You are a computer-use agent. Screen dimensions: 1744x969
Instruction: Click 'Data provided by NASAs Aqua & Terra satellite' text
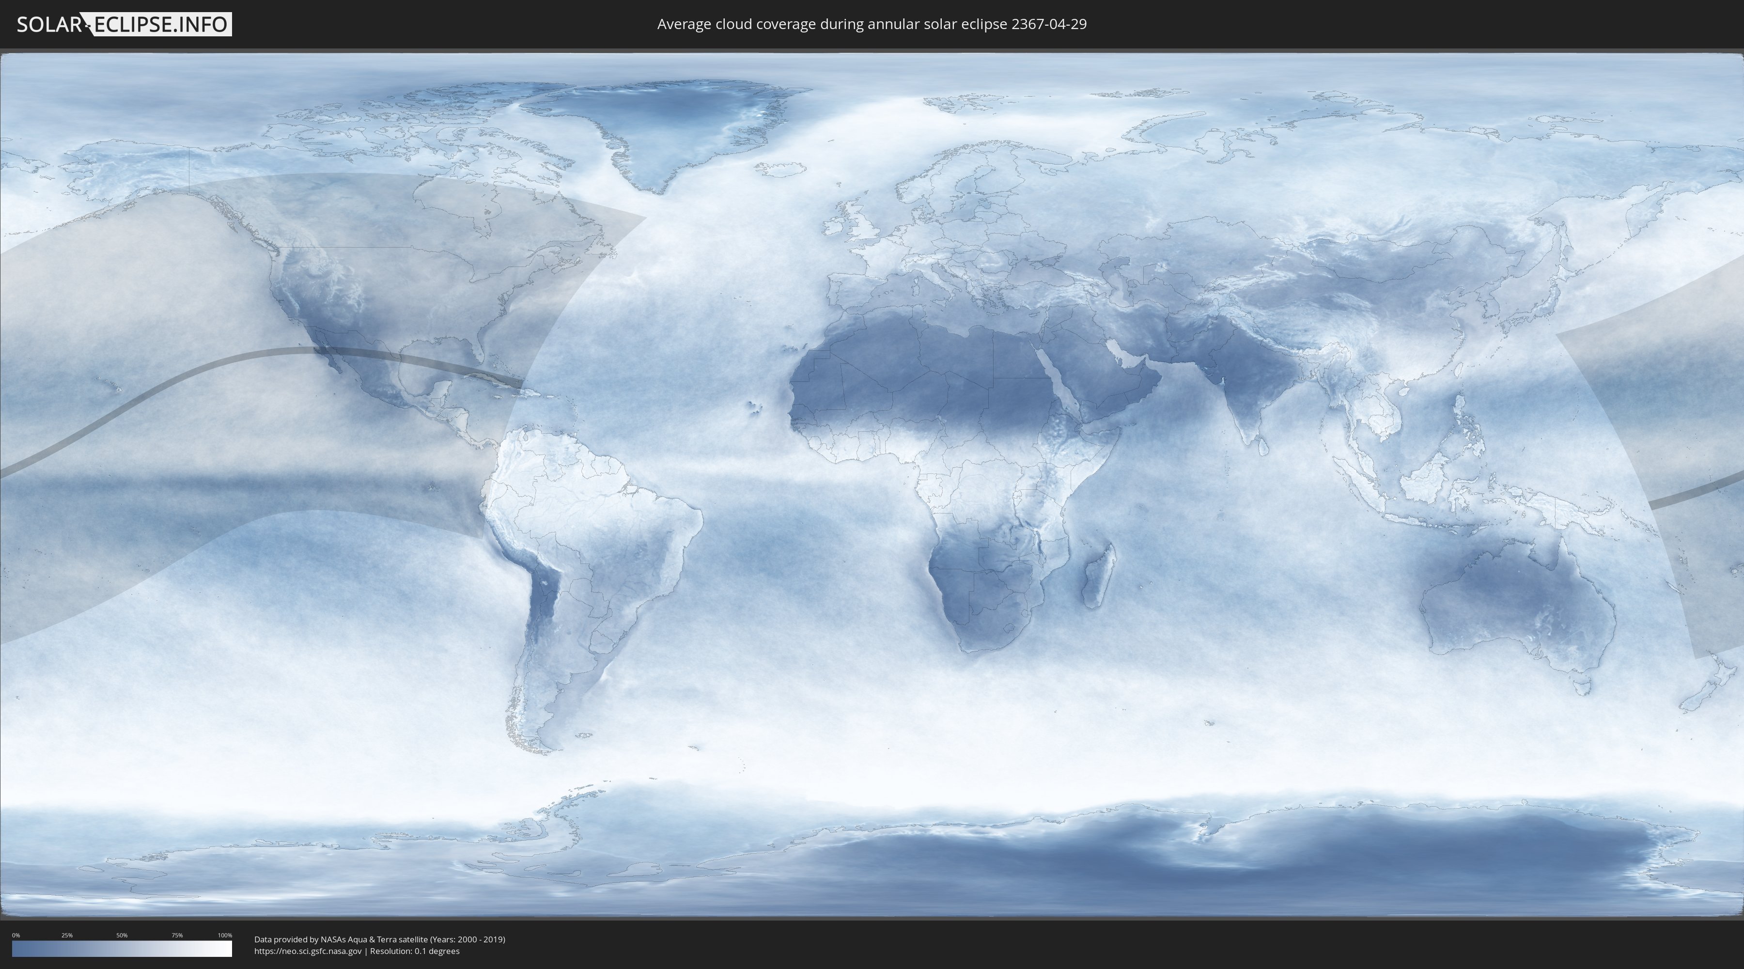[x=380, y=939]
